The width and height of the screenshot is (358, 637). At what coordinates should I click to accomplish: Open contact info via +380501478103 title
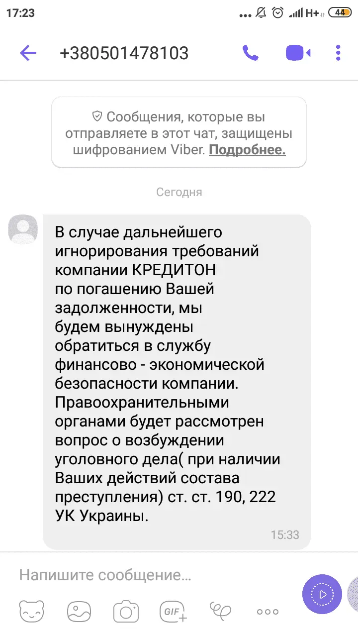(x=124, y=53)
